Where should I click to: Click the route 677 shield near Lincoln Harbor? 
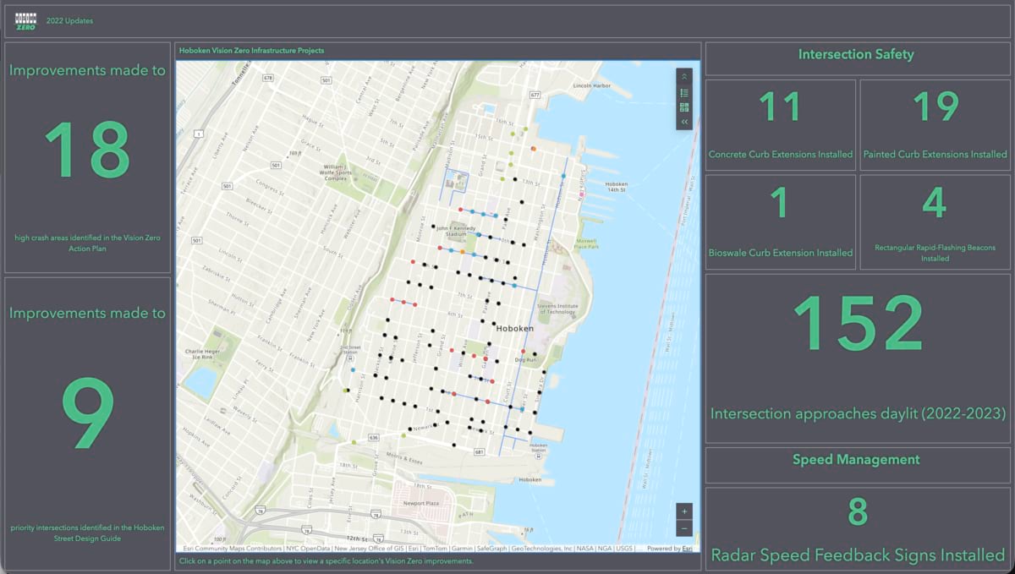(x=534, y=96)
